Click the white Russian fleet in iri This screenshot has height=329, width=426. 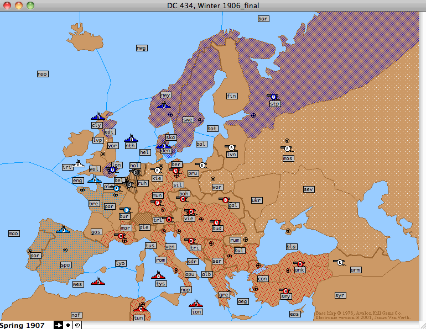click(78, 164)
